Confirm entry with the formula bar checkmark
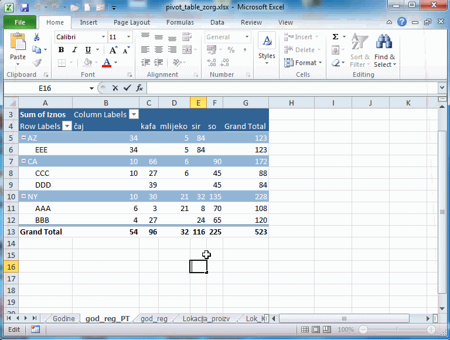 pos(127,88)
